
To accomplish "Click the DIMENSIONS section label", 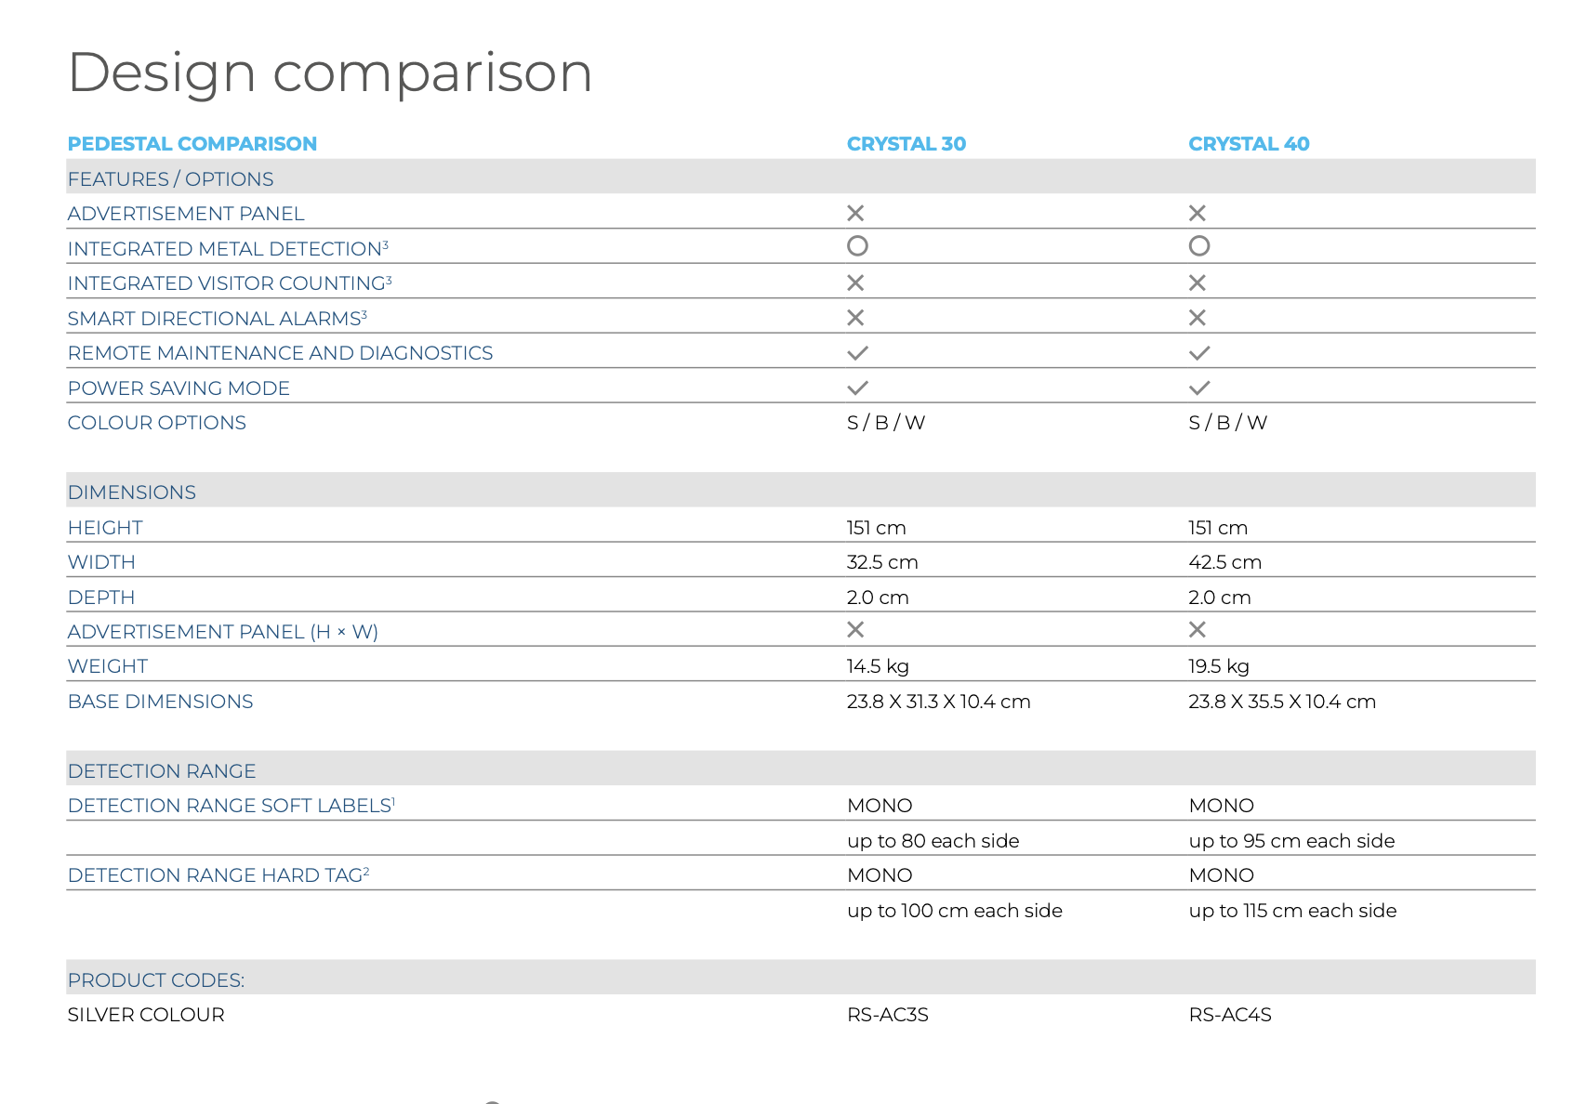I will click(x=132, y=493).
